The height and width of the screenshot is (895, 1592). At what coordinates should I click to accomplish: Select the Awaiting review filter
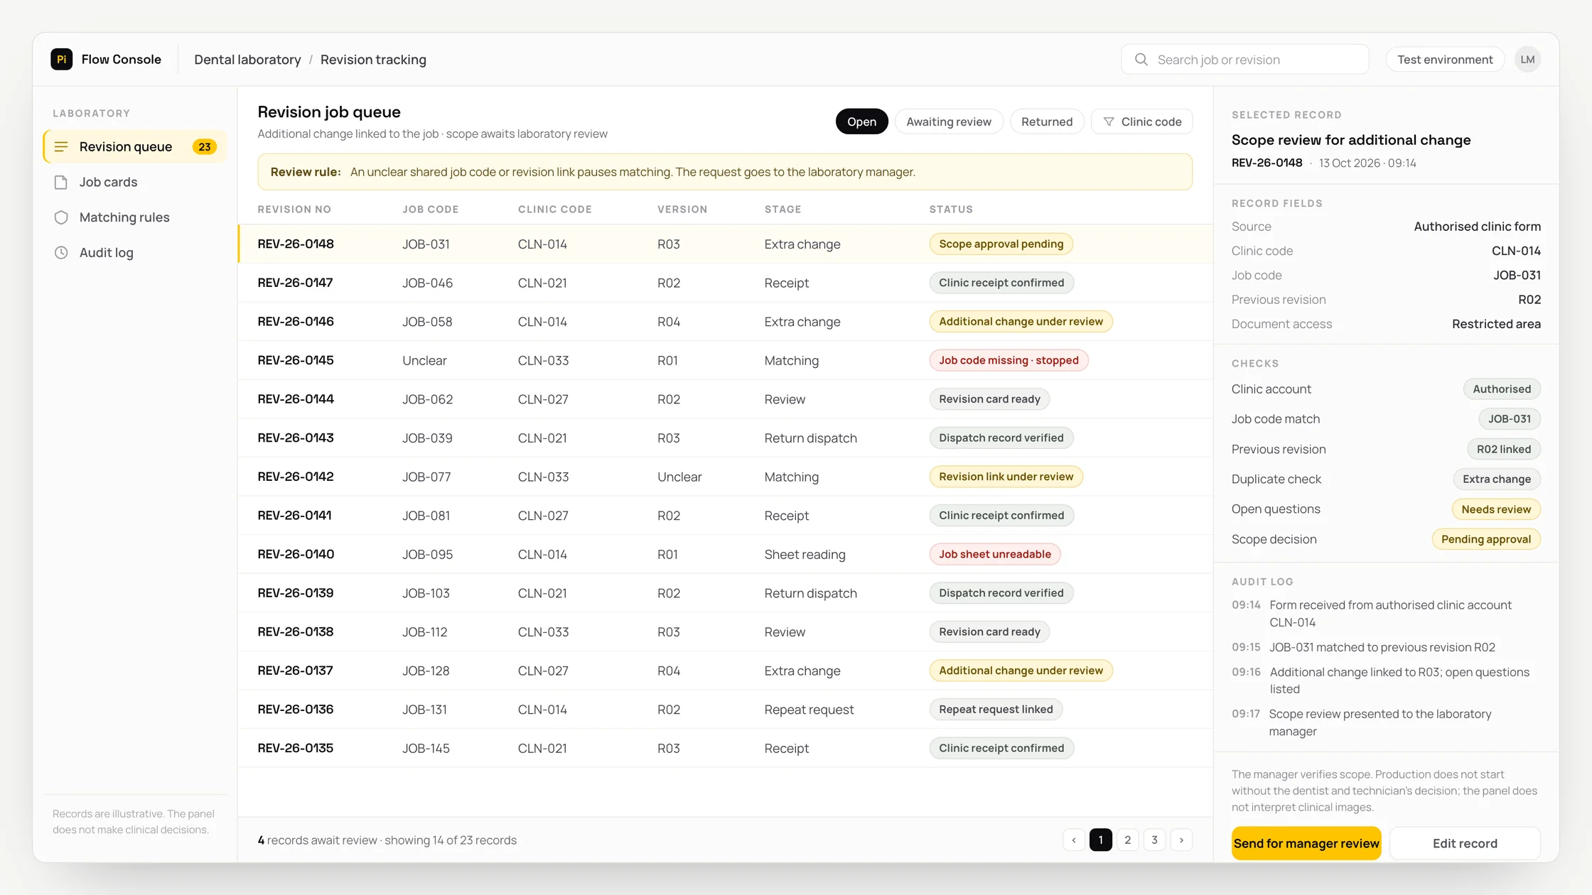(949, 121)
